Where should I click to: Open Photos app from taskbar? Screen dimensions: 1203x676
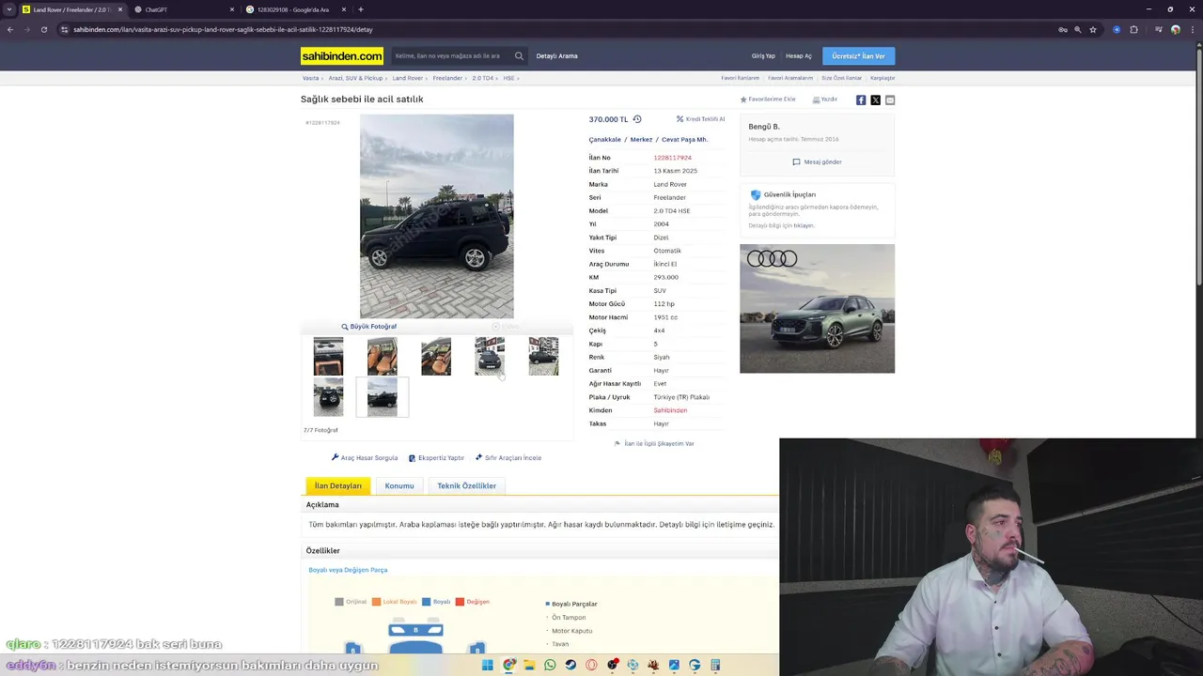click(674, 665)
